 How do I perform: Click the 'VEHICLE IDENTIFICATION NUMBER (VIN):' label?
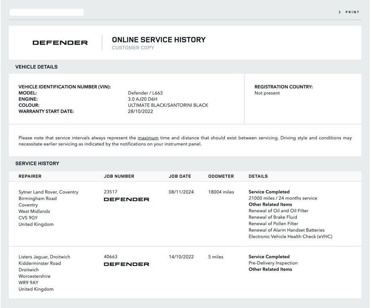point(65,87)
